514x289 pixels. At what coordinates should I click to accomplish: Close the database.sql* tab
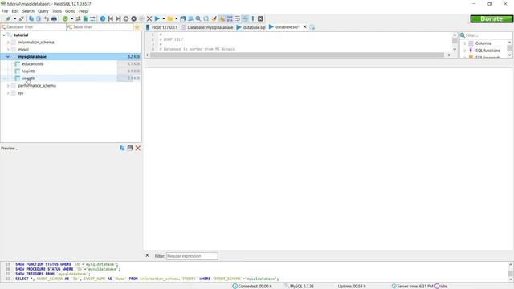click(x=305, y=26)
